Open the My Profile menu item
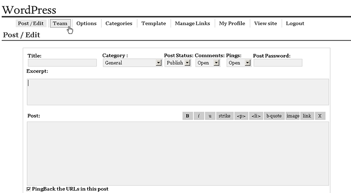This screenshot has width=351, height=193. coord(232,23)
